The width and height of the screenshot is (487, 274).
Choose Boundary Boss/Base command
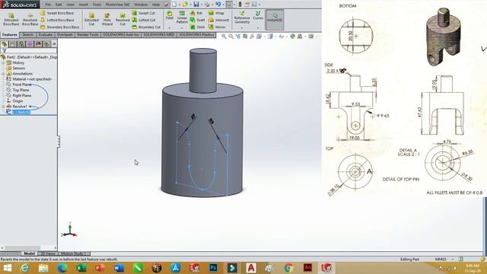tap(59, 27)
